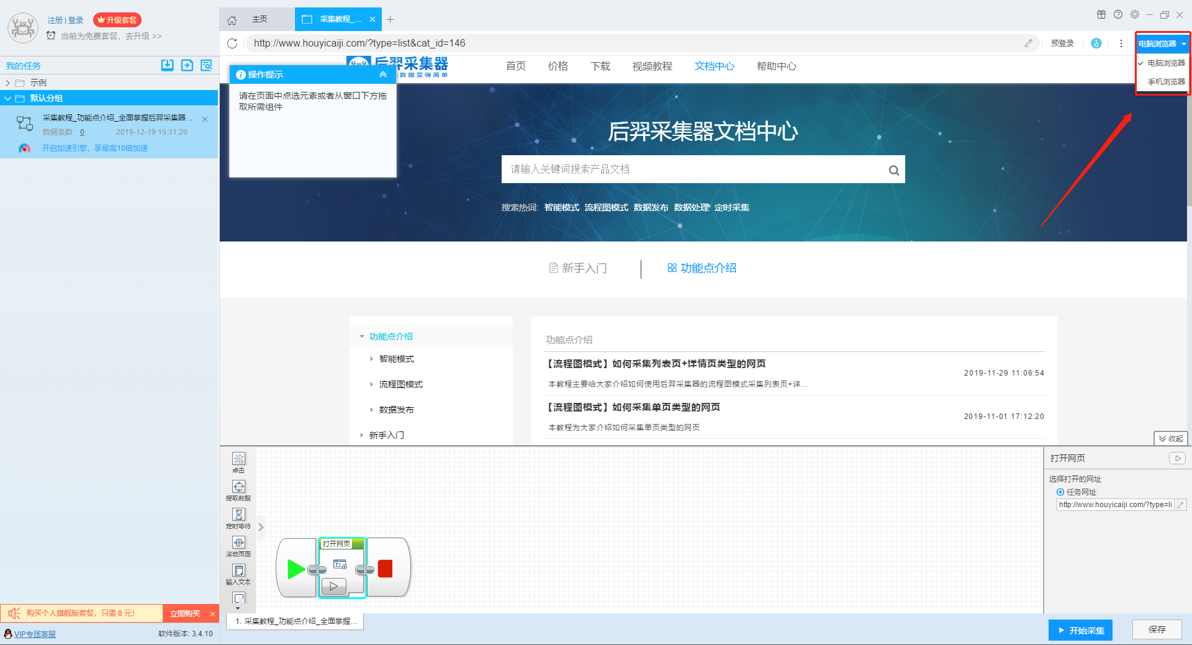The height and width of the screenshot is (645, 1192).
Task: Click the 保存 save button
Action: (x=1157, y=629)
